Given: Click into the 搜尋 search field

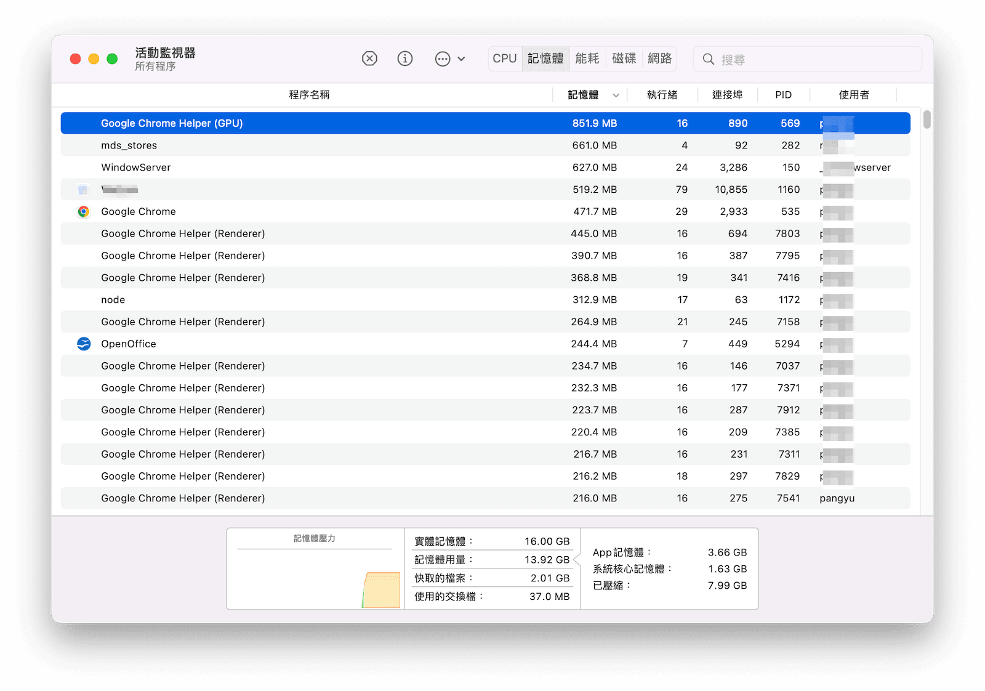Looking at the screenshot, I should tap(808, 59).
